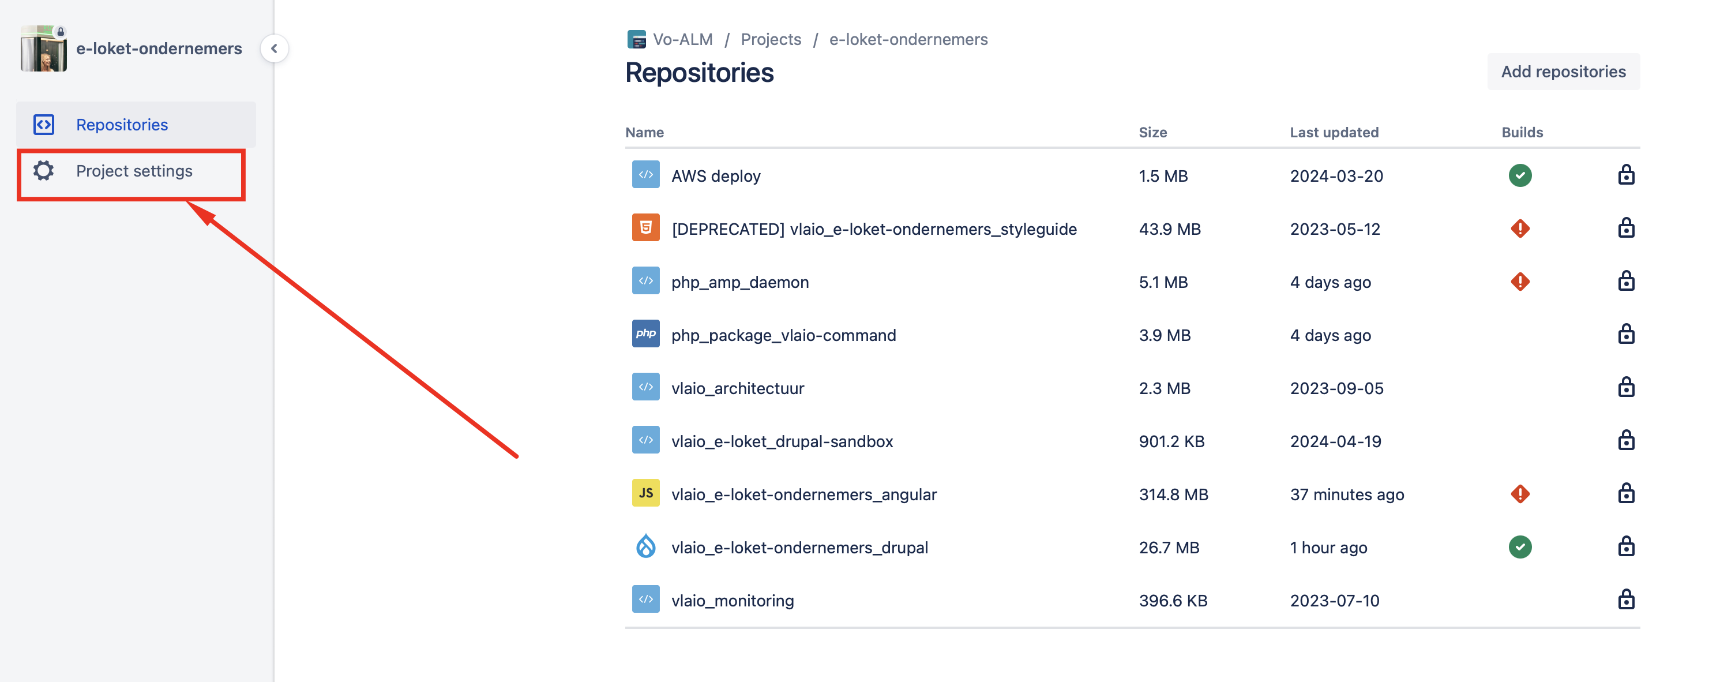1720x682 pixels.
Task: Open the AWS deploy repository
Action: pos(715,175)
